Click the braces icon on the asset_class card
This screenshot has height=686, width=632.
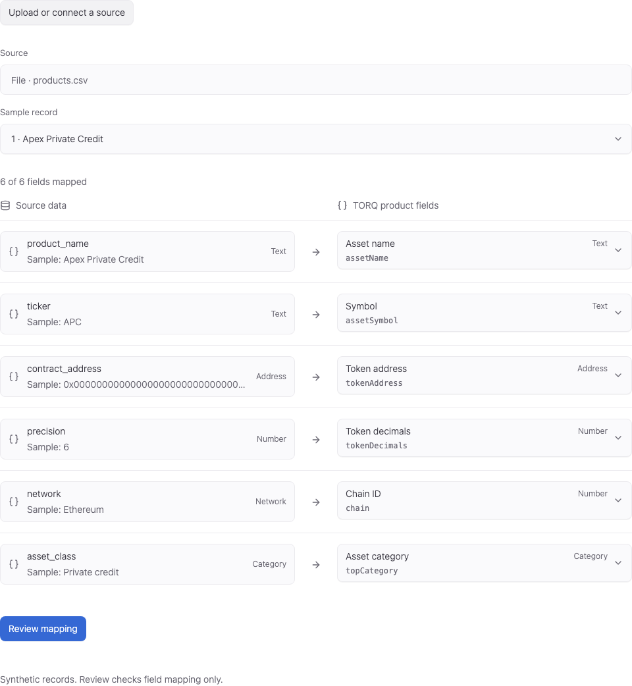[x=14, y=564]
